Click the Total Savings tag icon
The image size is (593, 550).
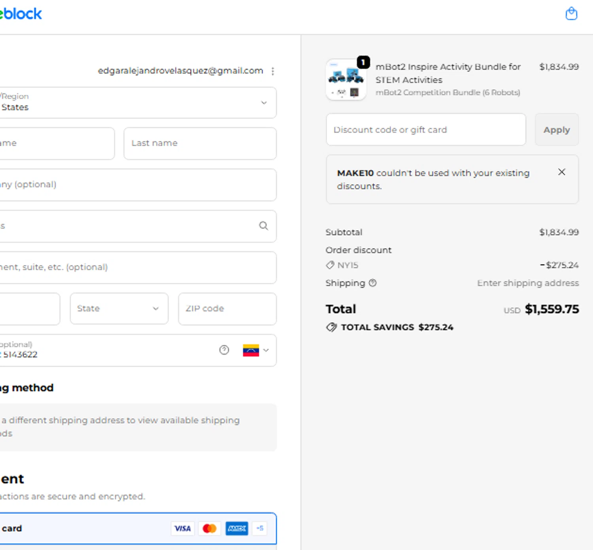(x=331, y=327)
